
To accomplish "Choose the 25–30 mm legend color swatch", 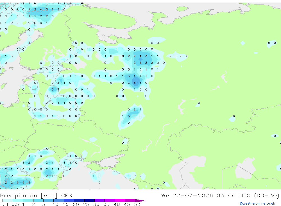I will pos(89,200).
